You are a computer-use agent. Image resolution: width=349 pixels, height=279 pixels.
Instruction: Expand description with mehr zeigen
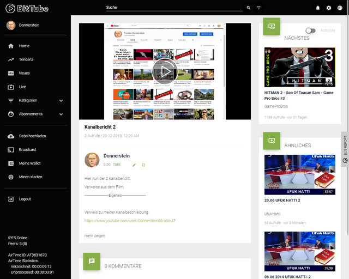(94, 236)
